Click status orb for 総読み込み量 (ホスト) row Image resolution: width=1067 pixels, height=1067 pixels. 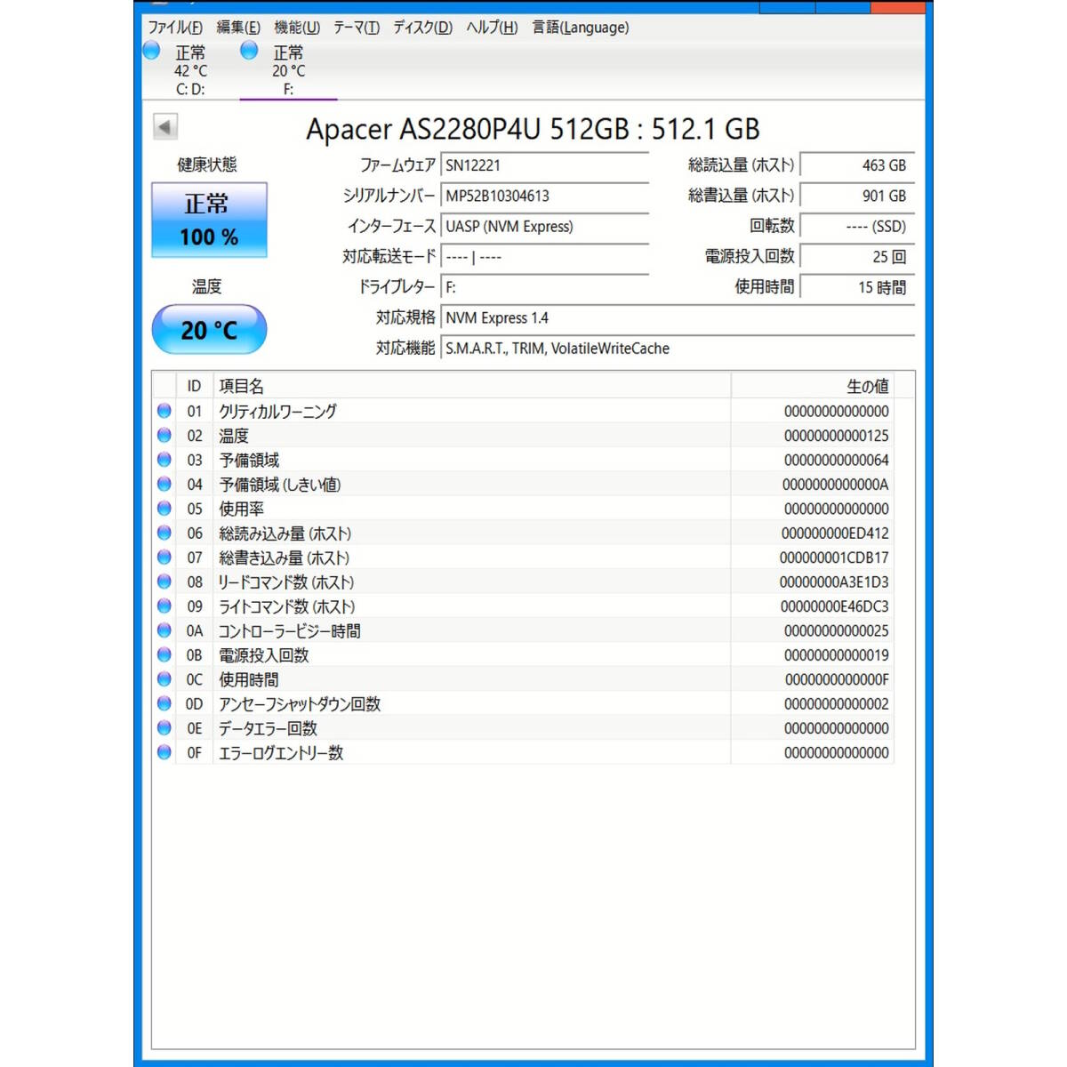tap(164, 533)
